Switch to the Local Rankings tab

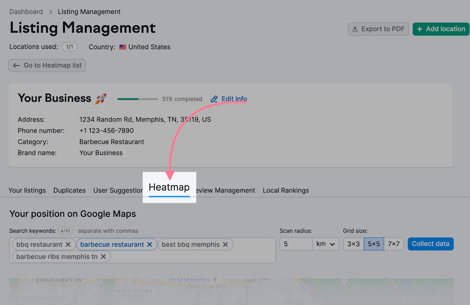click(286, 191)
